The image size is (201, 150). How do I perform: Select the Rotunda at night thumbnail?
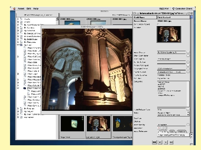(x=98, y=124)
